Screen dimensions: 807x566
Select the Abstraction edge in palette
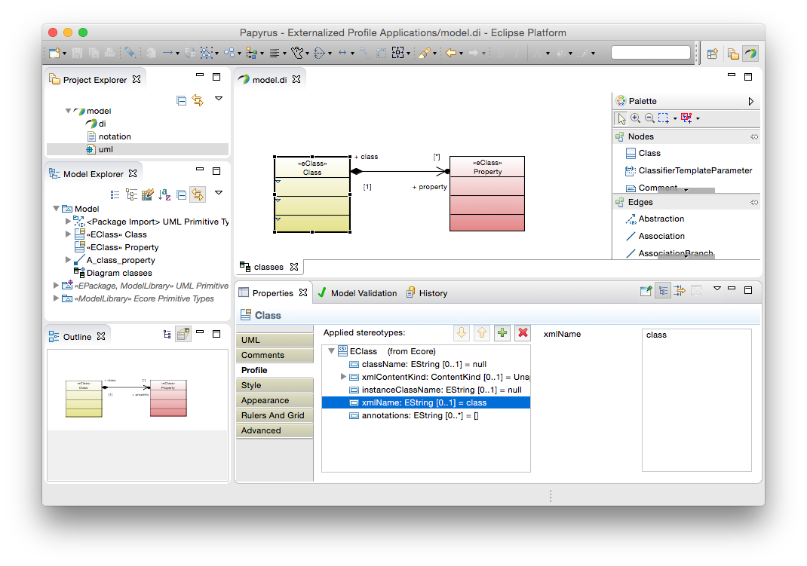coord(655,219)
